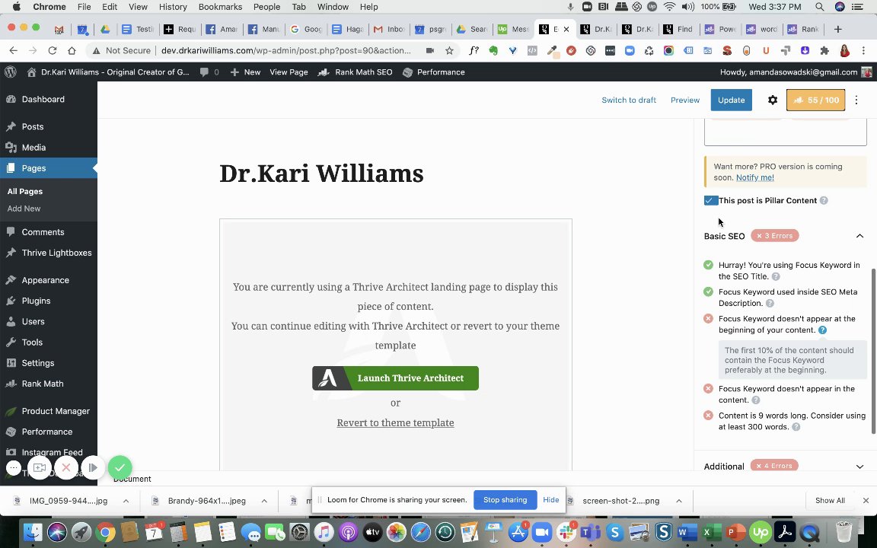Reload the page in Chrome

coord(52,50)
